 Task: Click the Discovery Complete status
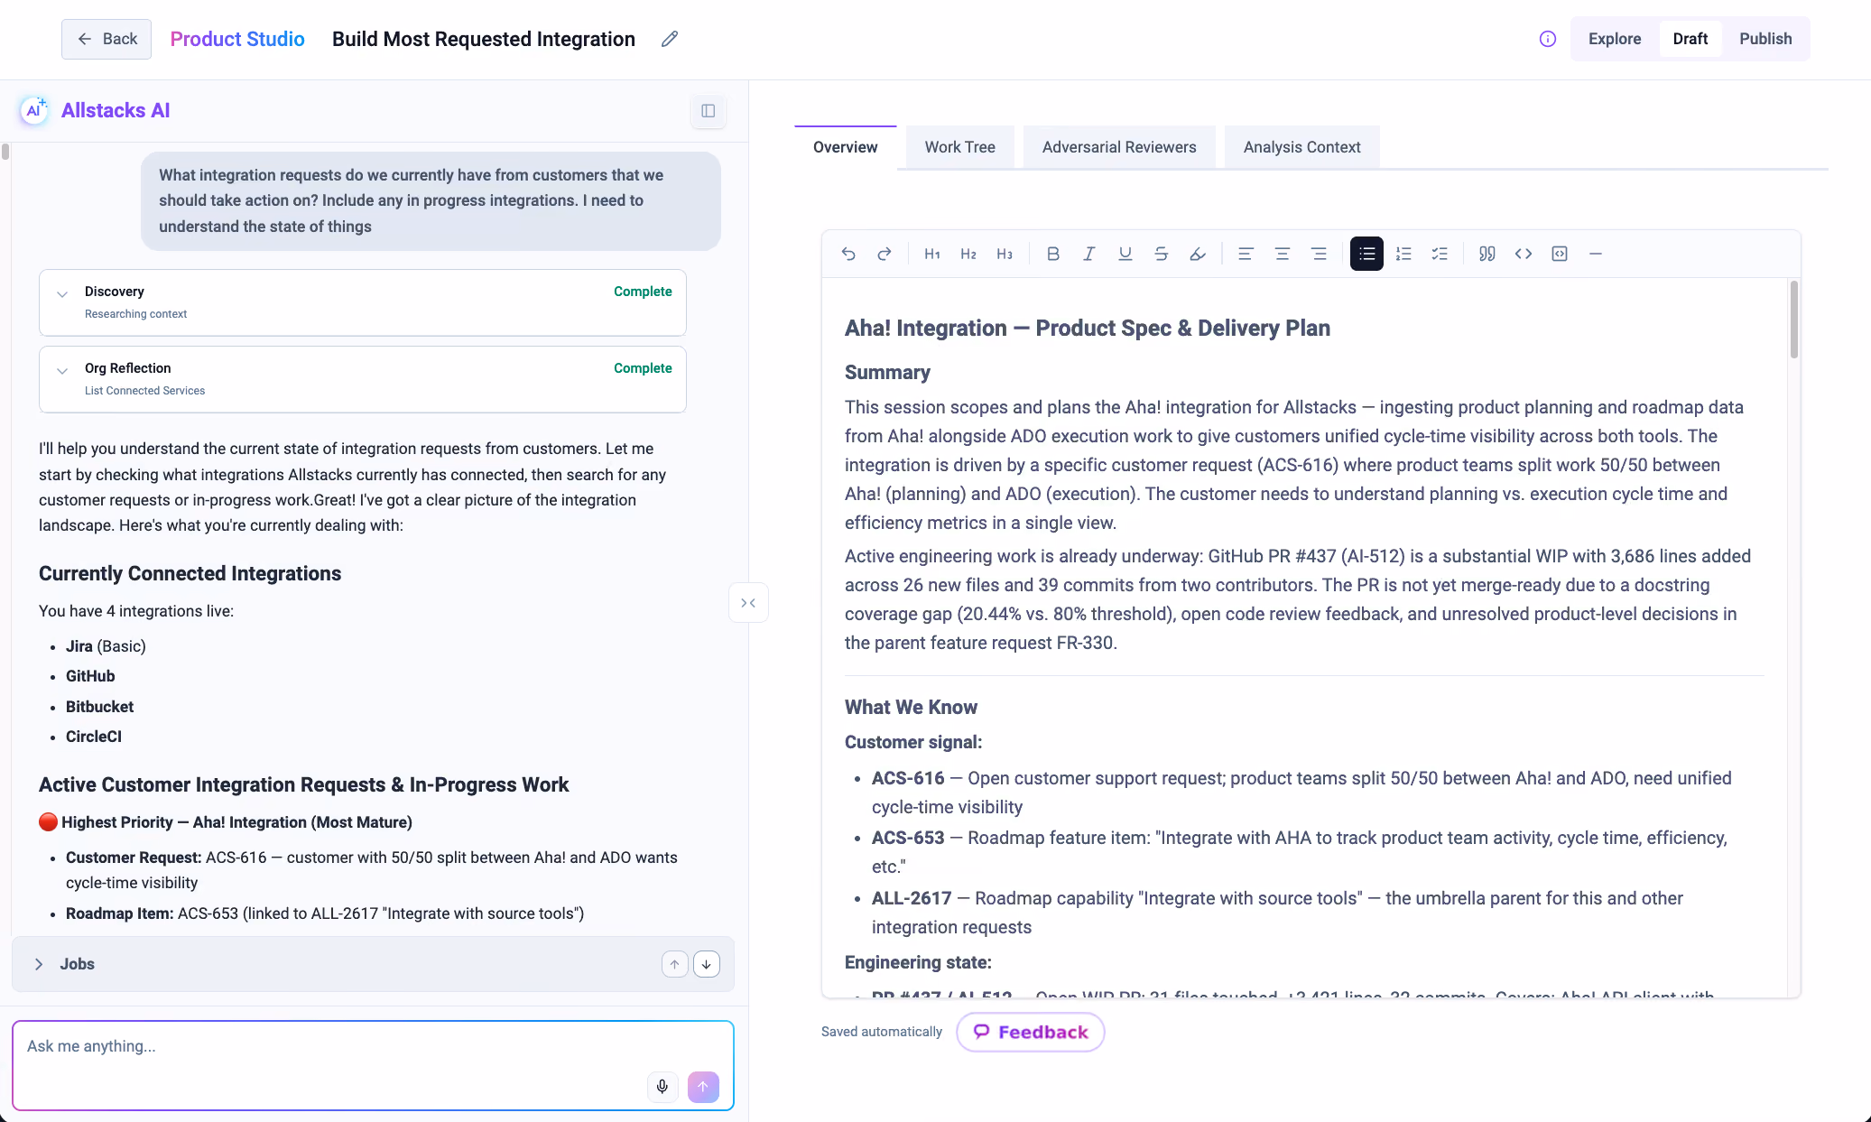[x=643, y=292]
